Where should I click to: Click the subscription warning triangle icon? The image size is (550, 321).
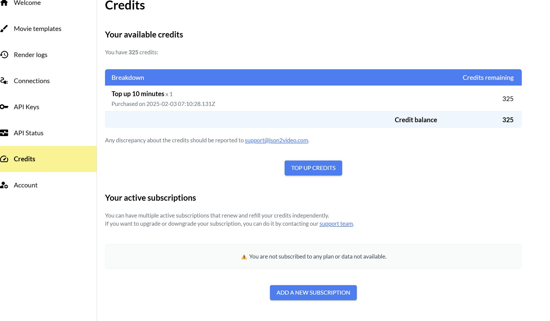[x=244, y=257]
